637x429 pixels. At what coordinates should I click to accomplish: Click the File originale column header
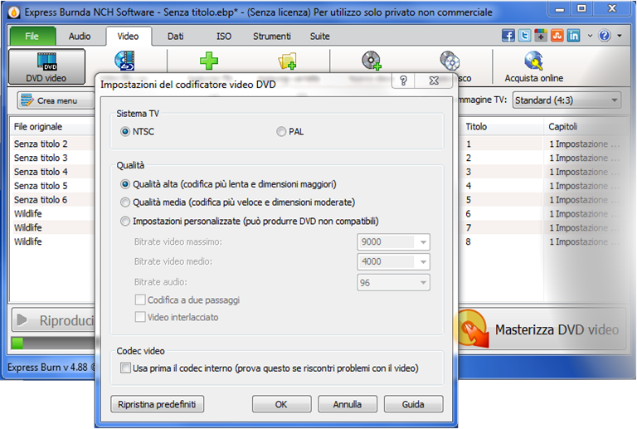click(x=52, y=127)
